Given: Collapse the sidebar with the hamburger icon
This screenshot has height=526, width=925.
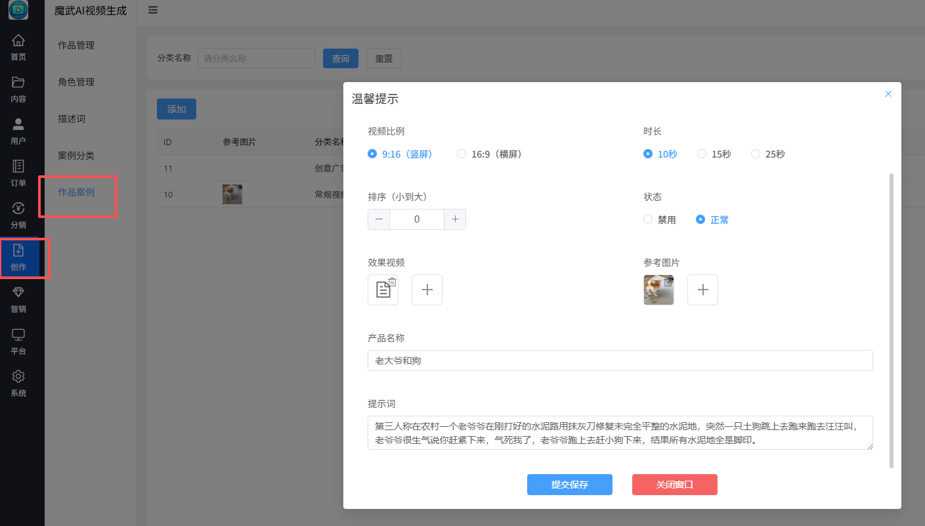Looking at the screenshot, I should (153, 10).
